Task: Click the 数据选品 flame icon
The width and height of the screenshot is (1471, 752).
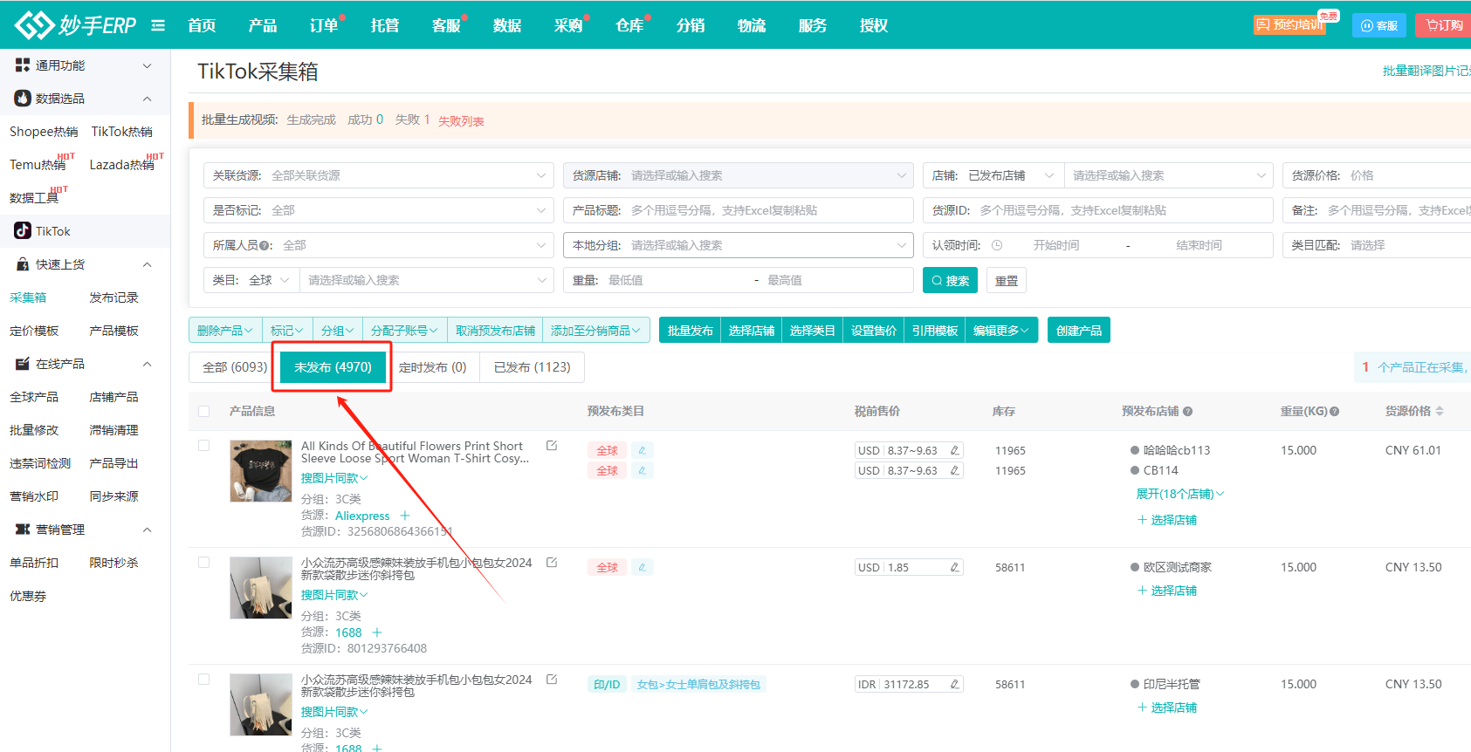Action: (x=23, y=99)
